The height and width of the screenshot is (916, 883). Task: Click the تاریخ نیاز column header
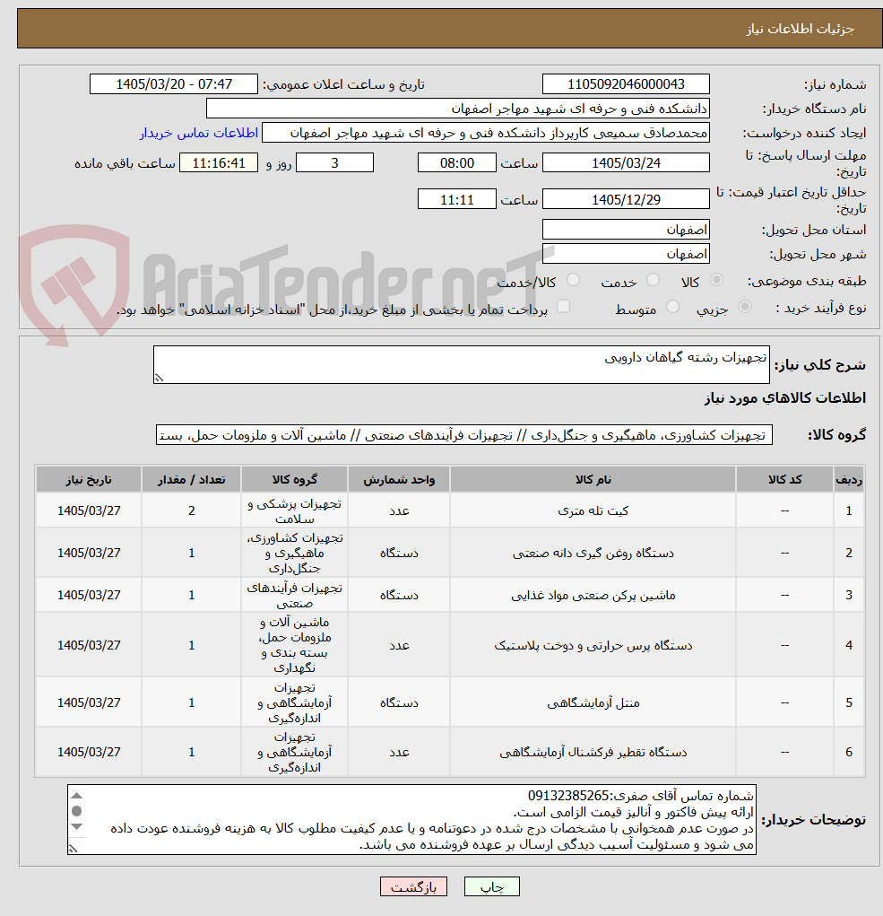89,480
